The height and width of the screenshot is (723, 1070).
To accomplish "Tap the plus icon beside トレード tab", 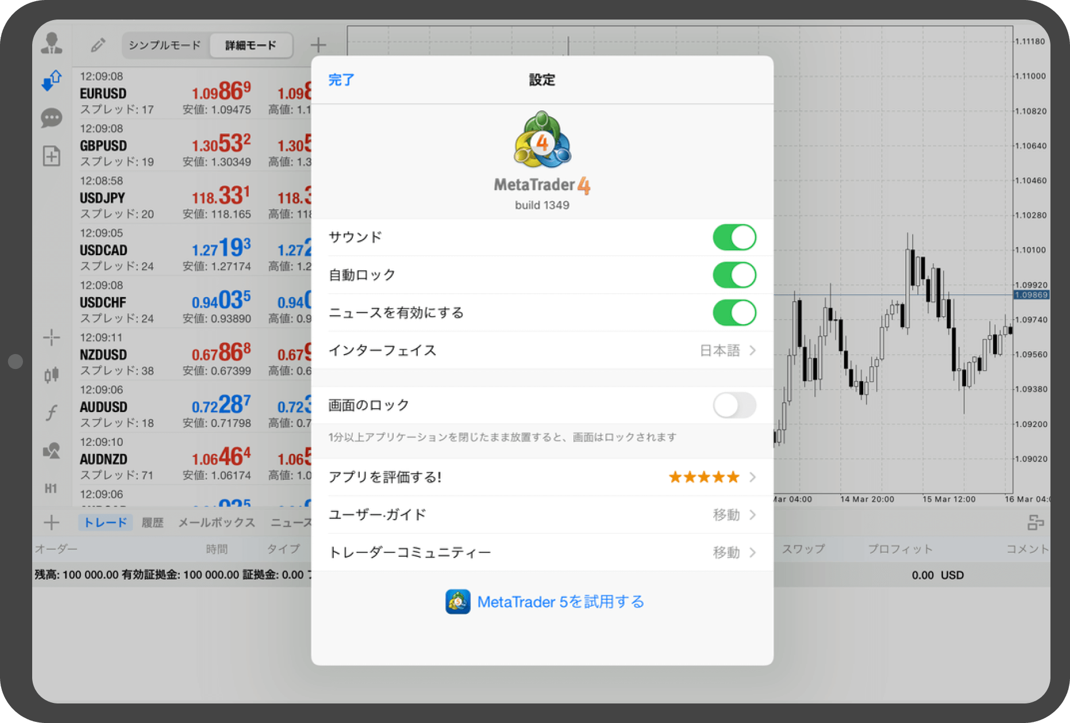I will tap(52, 522).
